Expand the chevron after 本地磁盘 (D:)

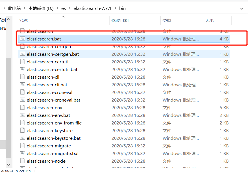click(x=57, y=8)
